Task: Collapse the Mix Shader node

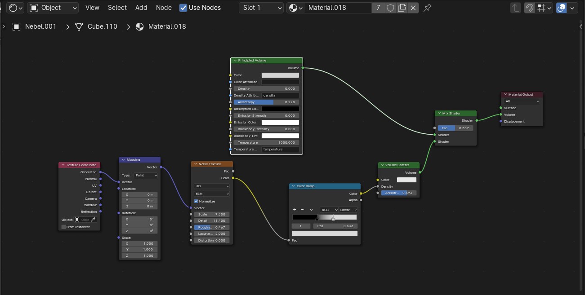Action: (439, 113)
